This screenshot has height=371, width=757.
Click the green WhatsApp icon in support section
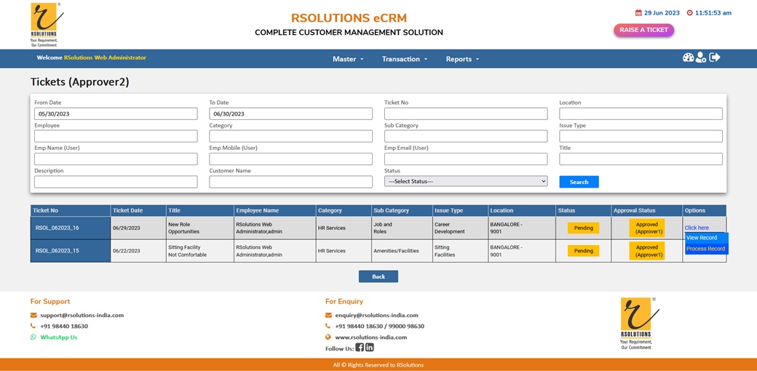click(33, 338)
